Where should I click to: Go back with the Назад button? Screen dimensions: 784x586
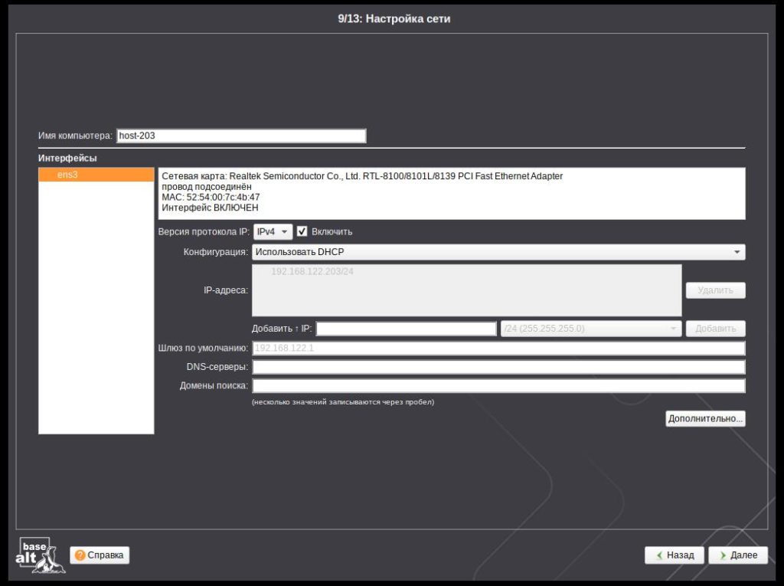pyautogui.click(x=674, y=555)
